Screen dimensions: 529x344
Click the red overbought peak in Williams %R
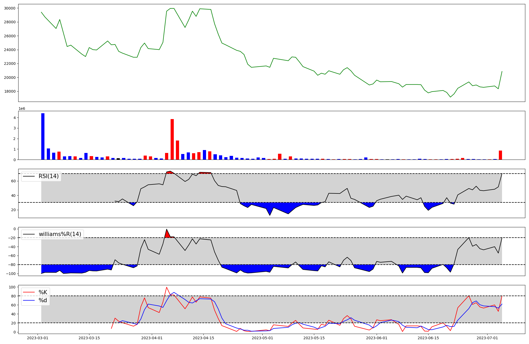(167, 235)
